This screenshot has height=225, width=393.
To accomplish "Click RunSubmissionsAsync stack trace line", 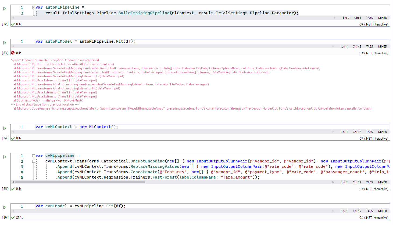I will (x=192, y=108).
